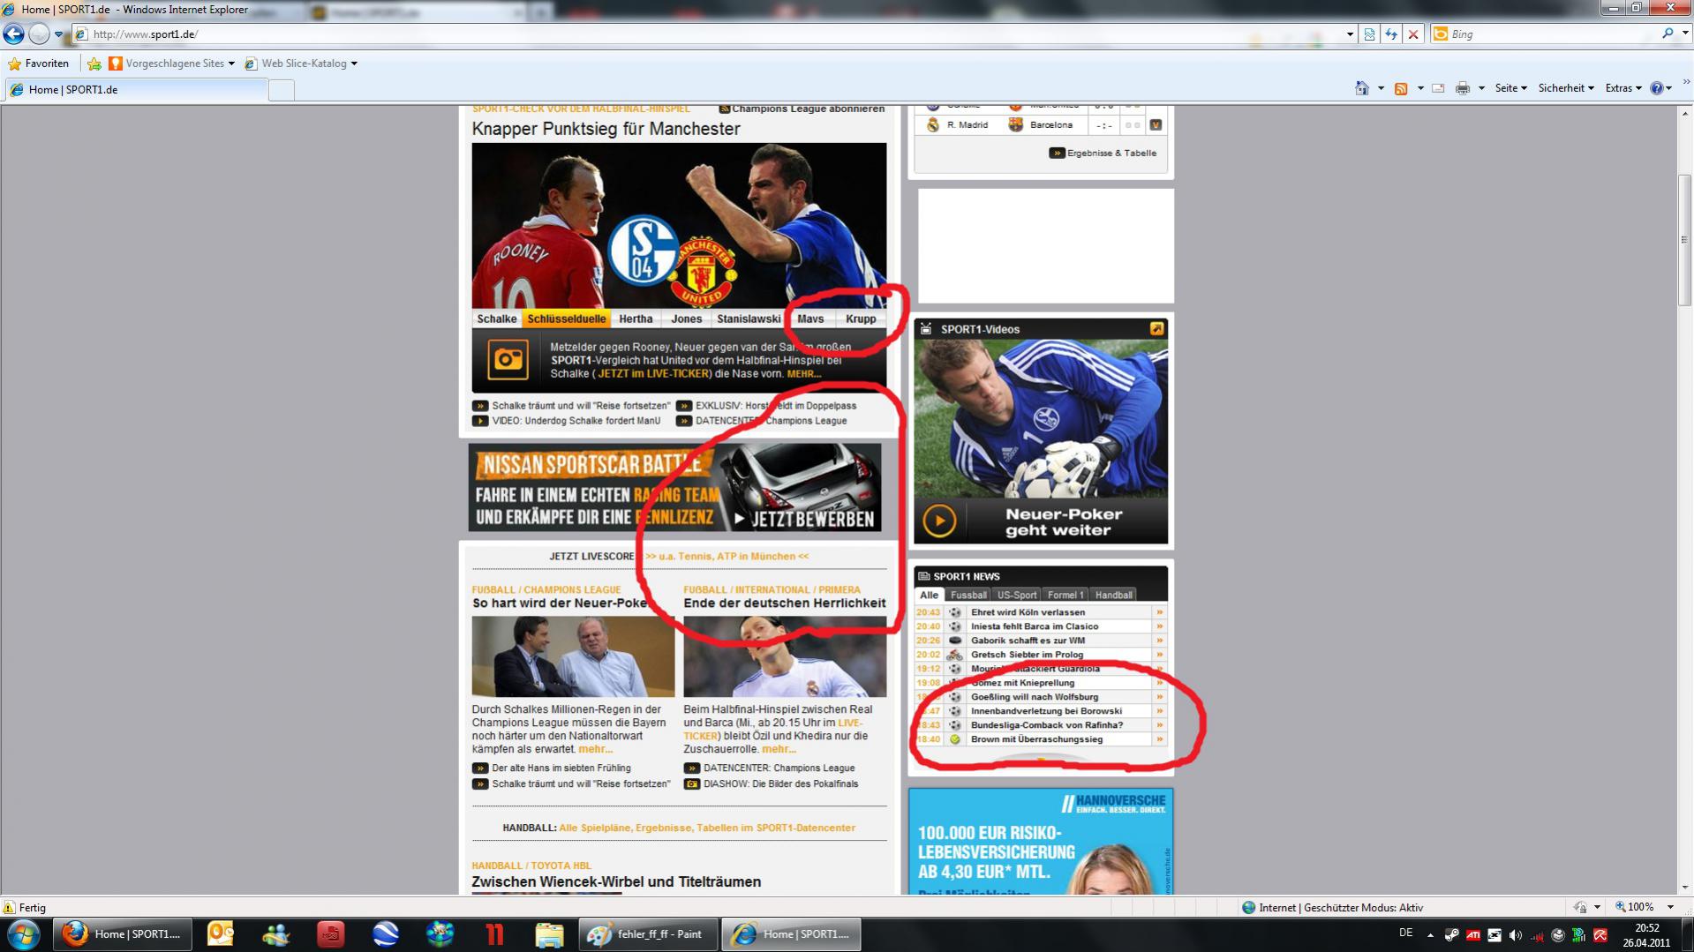
Task: Click arrow next to Brown mit Überraschungssieg
Action: (x=1159, y=739)
